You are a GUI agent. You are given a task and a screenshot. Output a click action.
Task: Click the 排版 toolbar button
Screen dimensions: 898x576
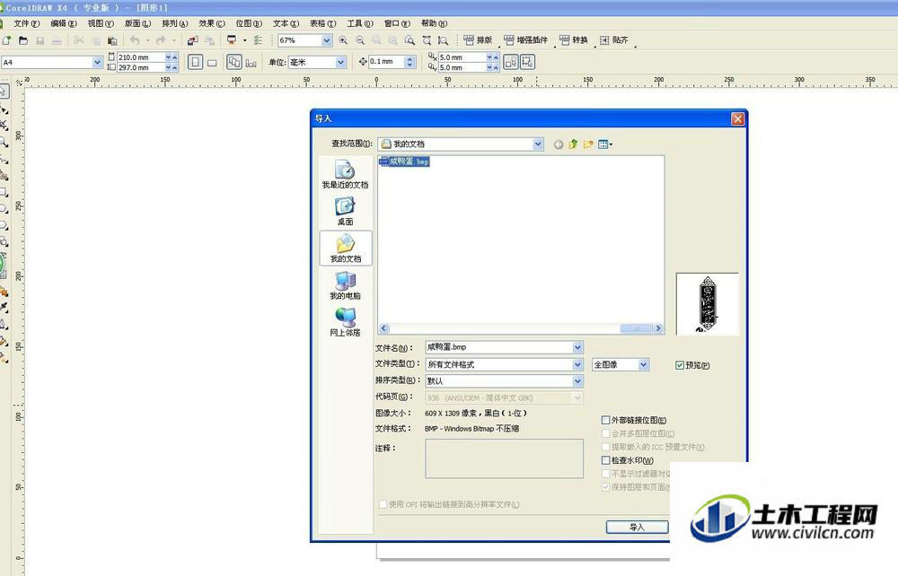click(478, 40)
